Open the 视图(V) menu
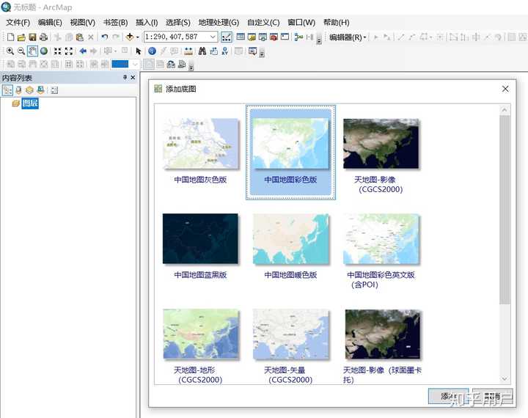The height and width of the screenshot is (418, 528). point(82,23)
